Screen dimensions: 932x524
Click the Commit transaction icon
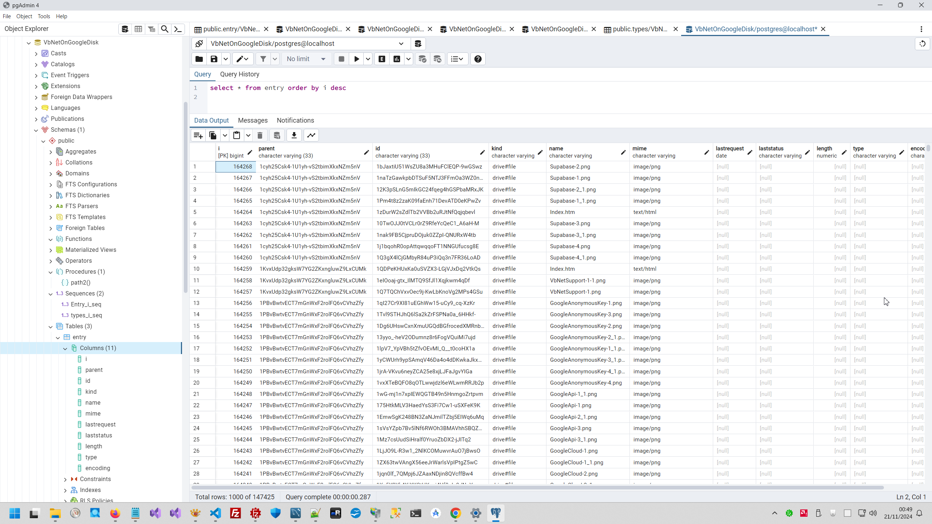click(422, 59)
